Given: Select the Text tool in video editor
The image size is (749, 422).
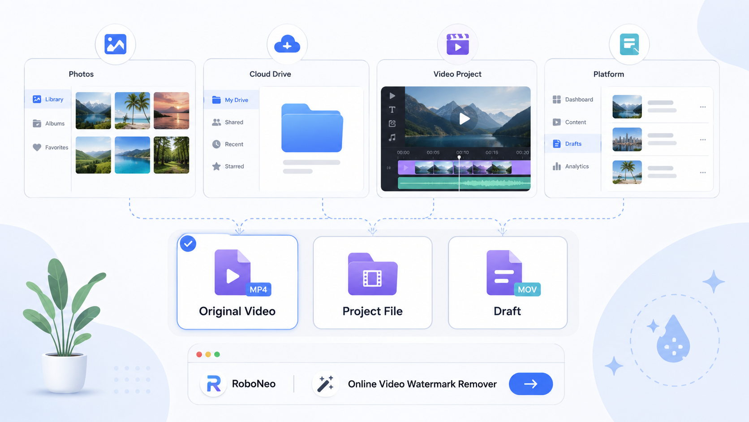Looking at the screenshot, I should [392, 109].
